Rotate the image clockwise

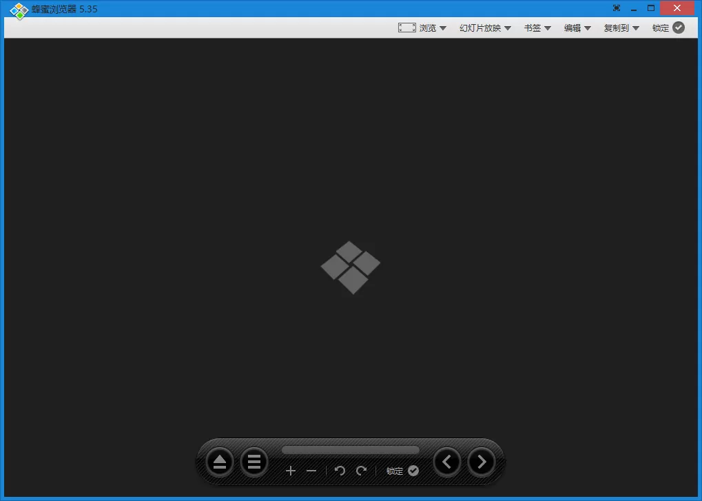[361, 471]
